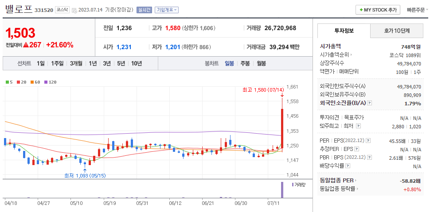Open help icon next to 외국인소진율(B/A)

click(x=370, y=103)
